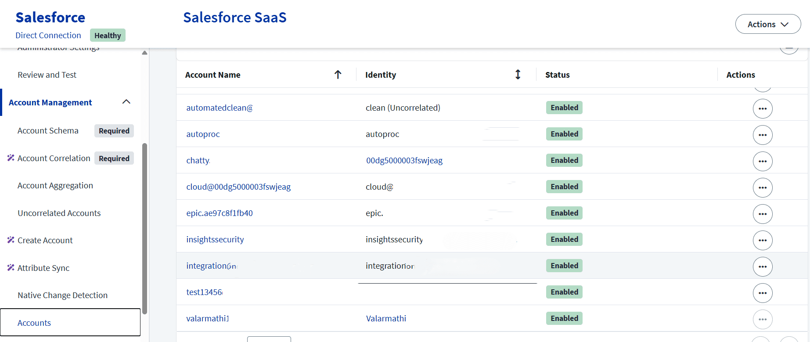Open the autoproc account link

point(203,134)
